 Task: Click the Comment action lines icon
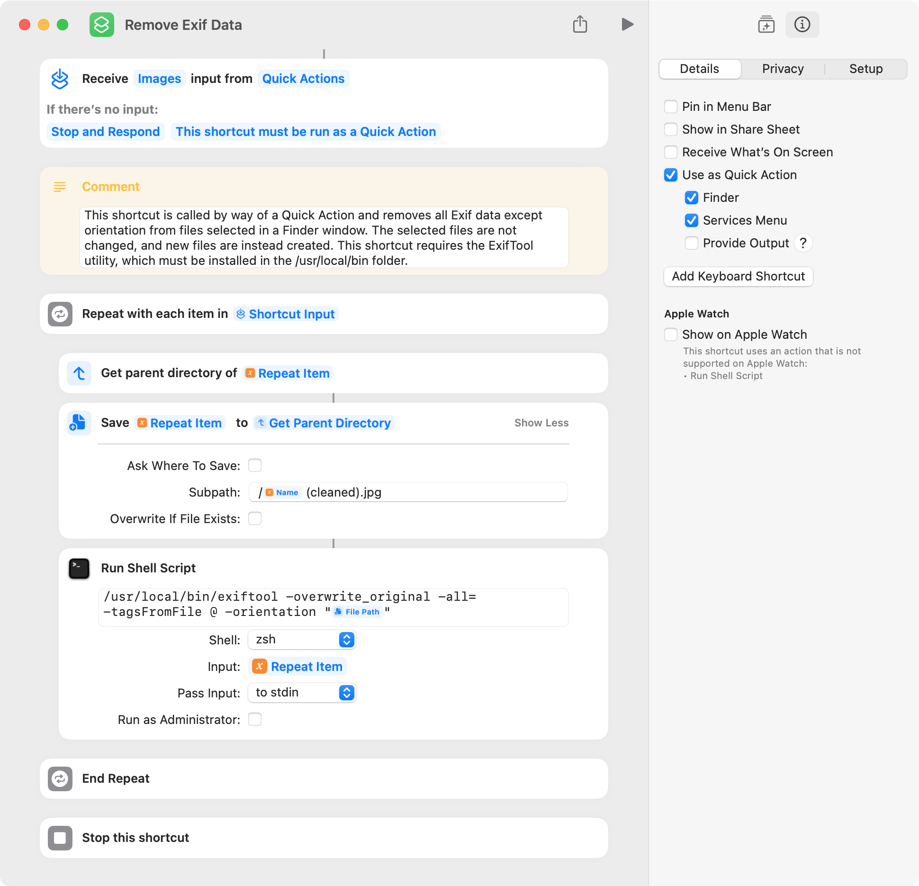pyautogui.click(x=60, y=187)
